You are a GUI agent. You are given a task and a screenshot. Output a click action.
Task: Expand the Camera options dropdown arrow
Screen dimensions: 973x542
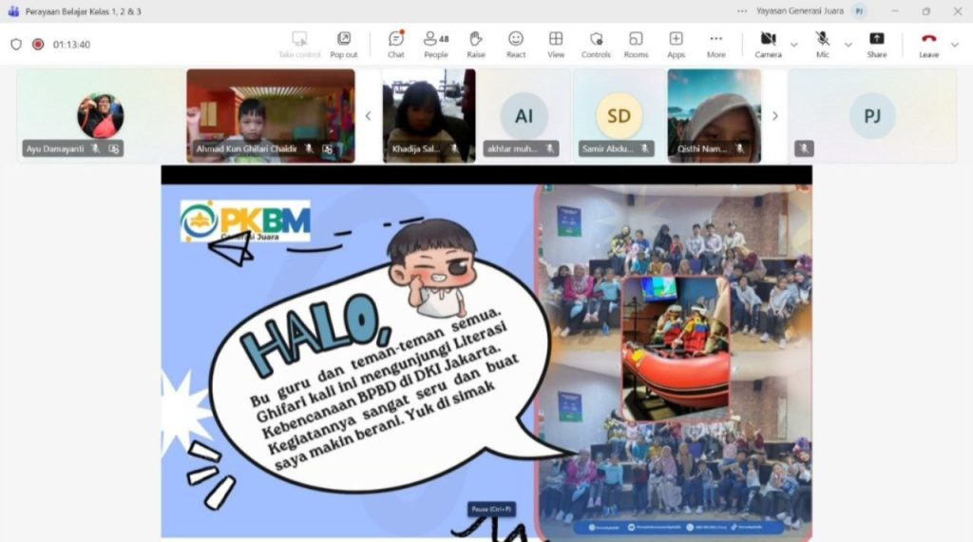coord(794,44)
